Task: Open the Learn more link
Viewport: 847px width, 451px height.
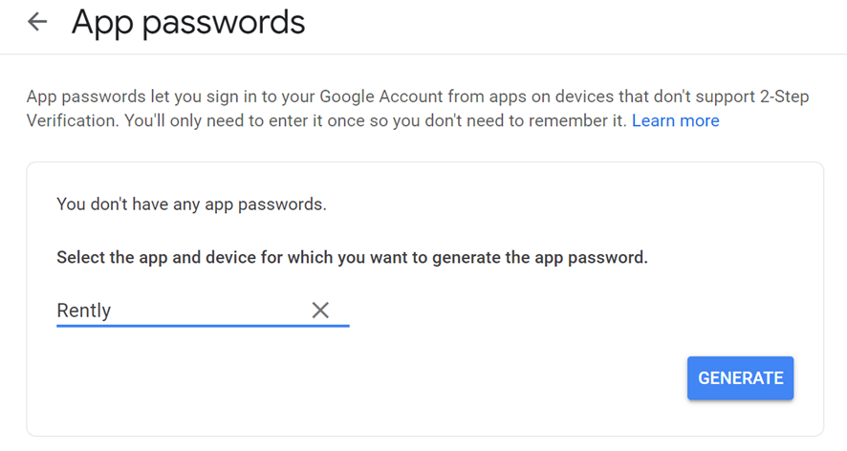Action: (675, 120)
